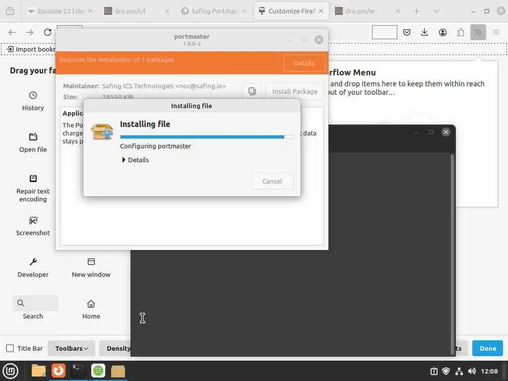
Task: Cancel the file installation
Action: (x=272, y=181)
